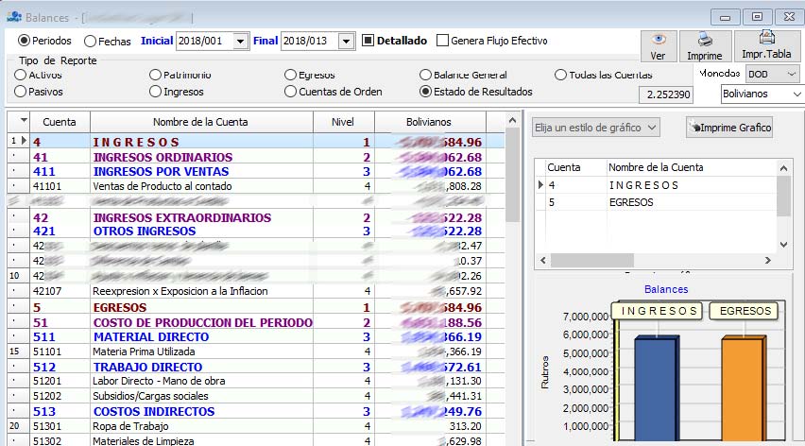
Task: Click chart list scrollbar up arrow
Action: coord(783,168)
